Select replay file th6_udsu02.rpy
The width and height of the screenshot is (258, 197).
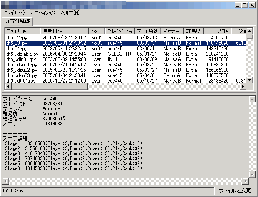coord(22,70)
